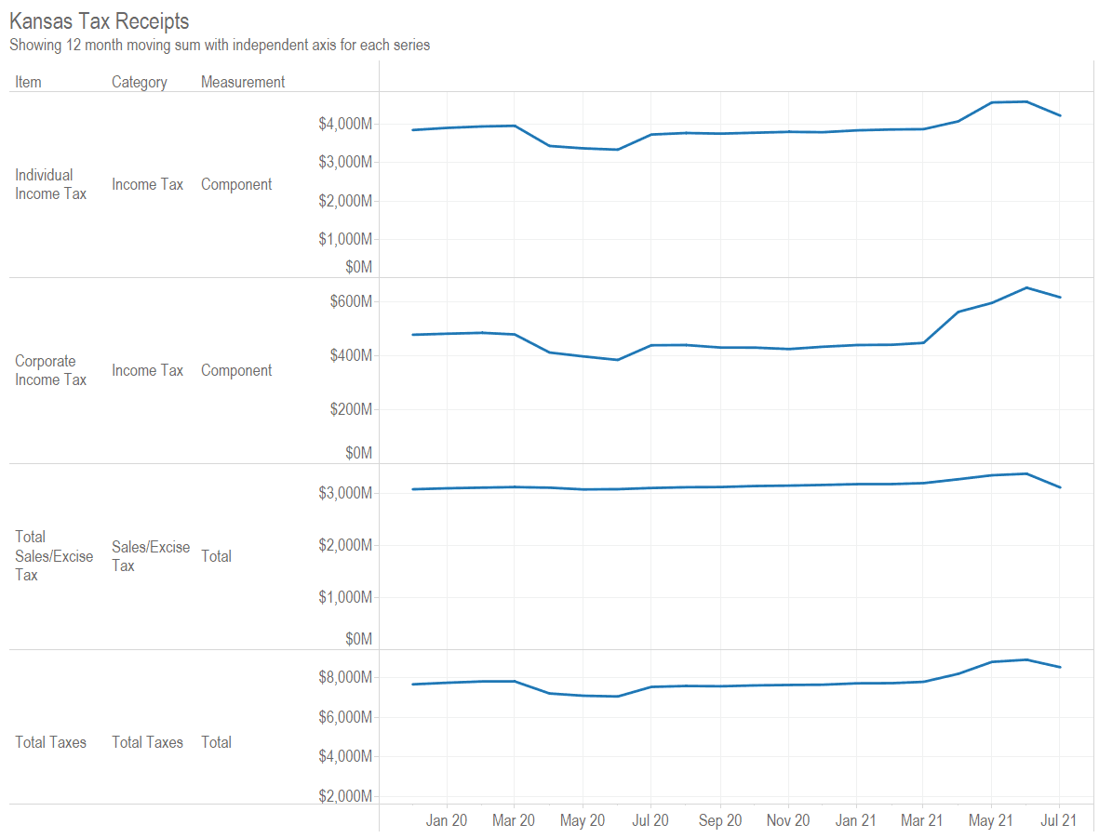
Task: Click the 'May 20' x-axis label
Action: (583, 820)
